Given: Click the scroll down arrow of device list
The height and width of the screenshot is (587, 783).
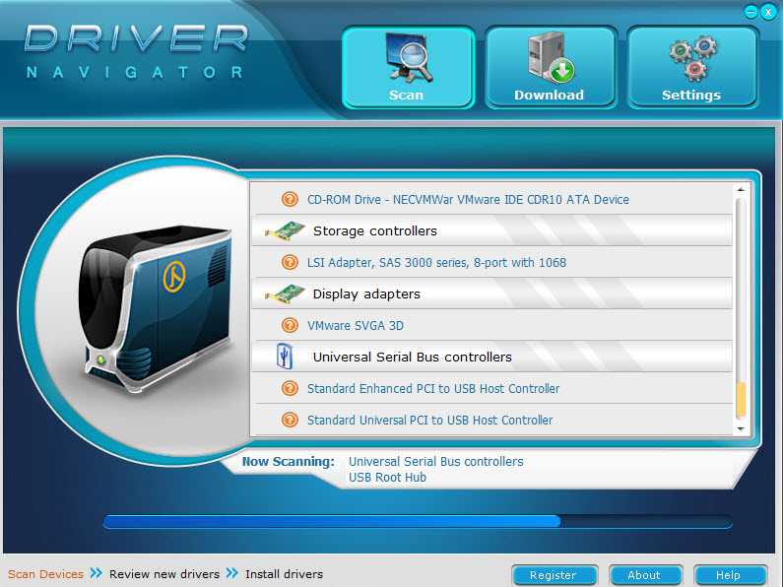Looking at the screenshot, I should tap(741, 428).
